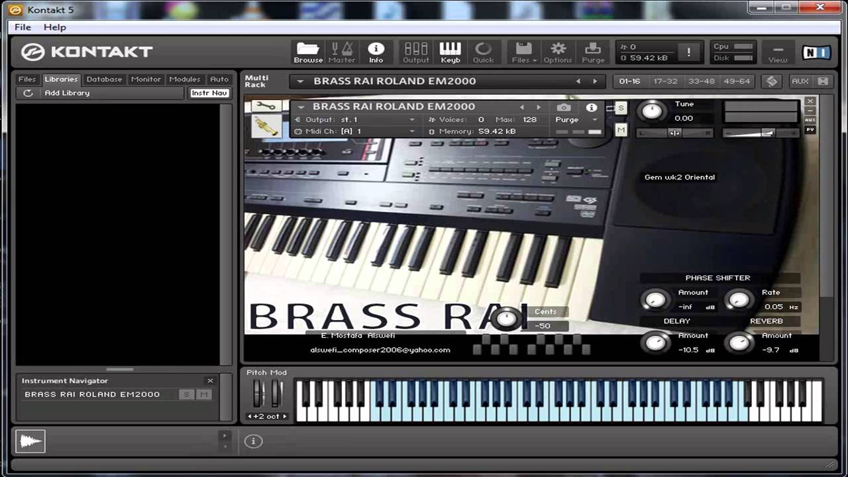This screenshot has height=477, width=848.
Task: Click the waveform icon at bottom left
Action: pos(30,441)
